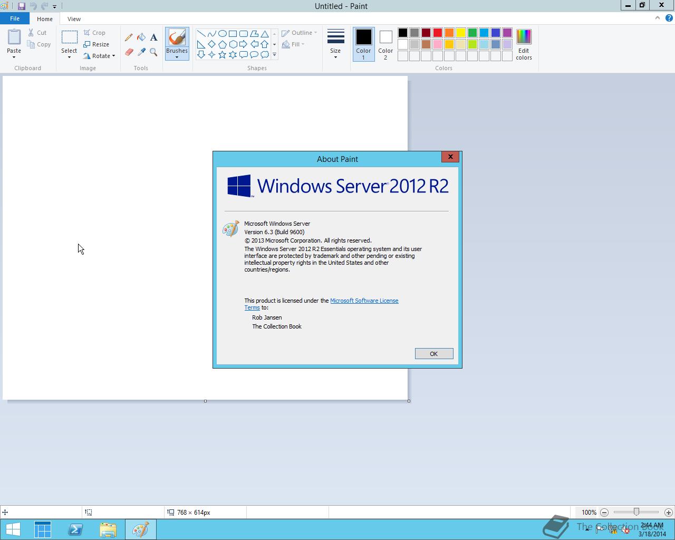Open the Paste dropdown arrow

point(14,57)
